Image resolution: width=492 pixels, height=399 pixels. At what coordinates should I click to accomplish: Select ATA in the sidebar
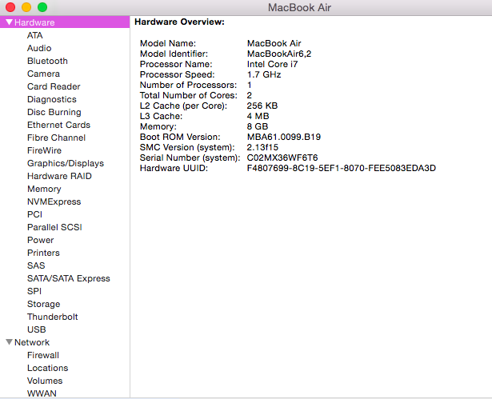[x=35, y=35]
